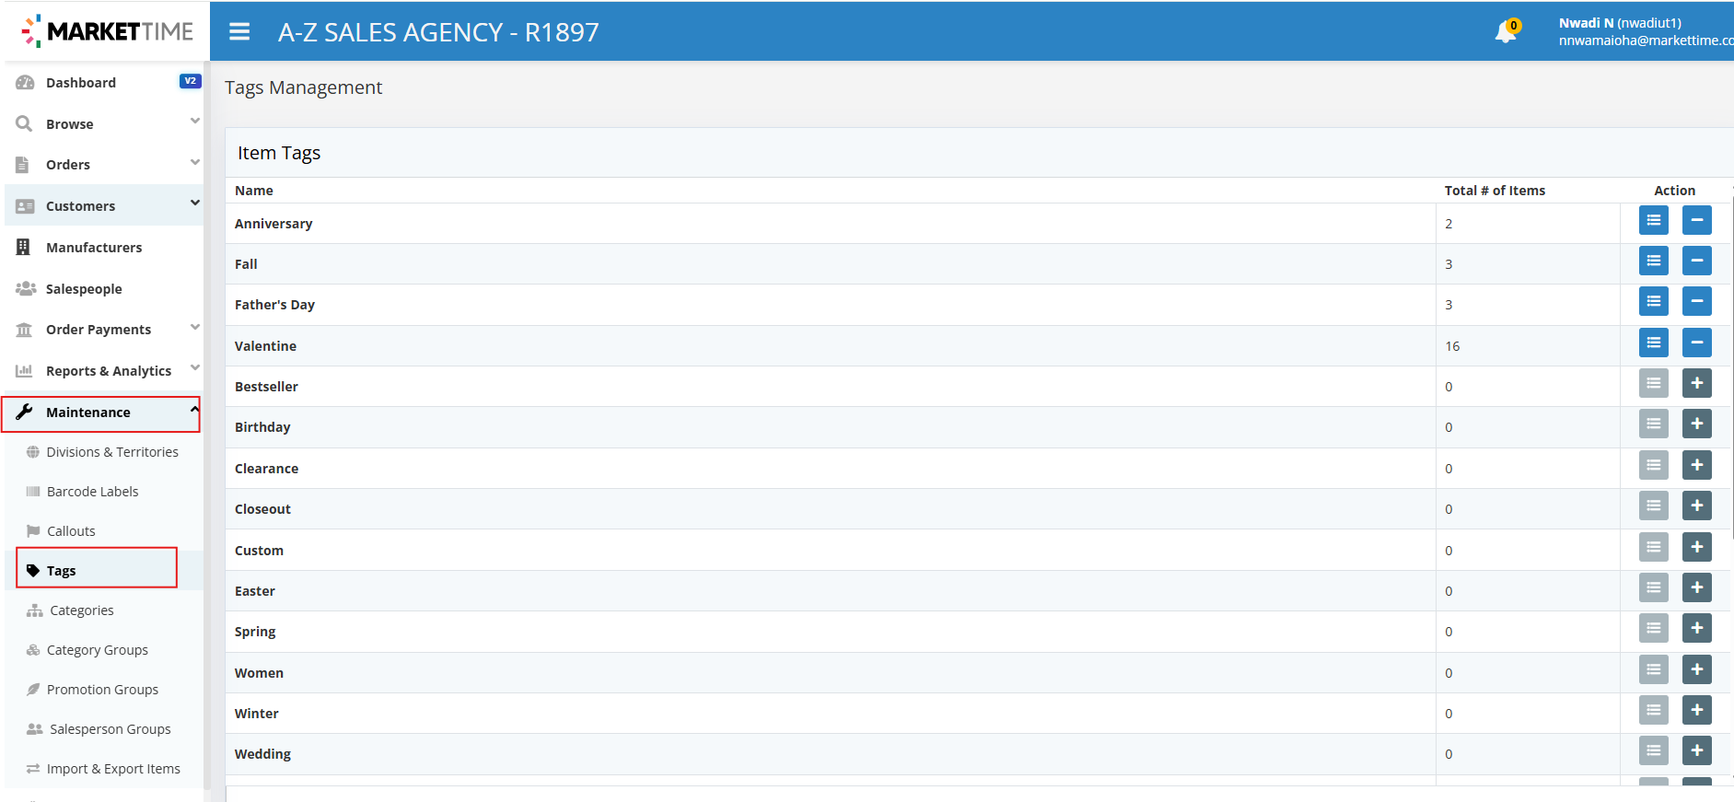Image resolution: width=1734 pixels, height=802 pixels.
Task: Open the notifications bell
Action: 1506,31
